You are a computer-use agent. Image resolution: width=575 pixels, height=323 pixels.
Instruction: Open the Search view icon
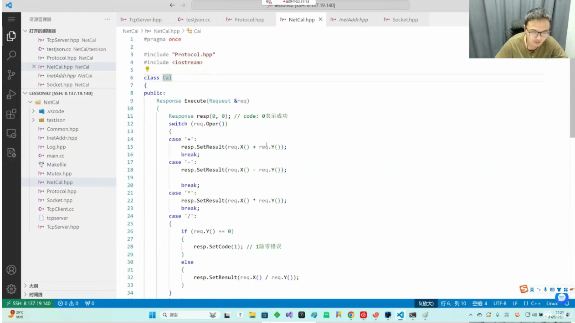tap(11, 56)
